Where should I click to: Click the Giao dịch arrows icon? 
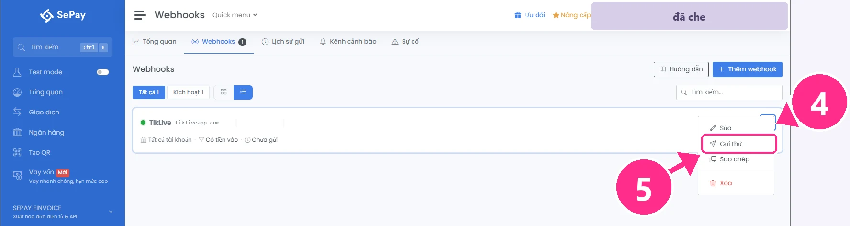click(17, 112)
